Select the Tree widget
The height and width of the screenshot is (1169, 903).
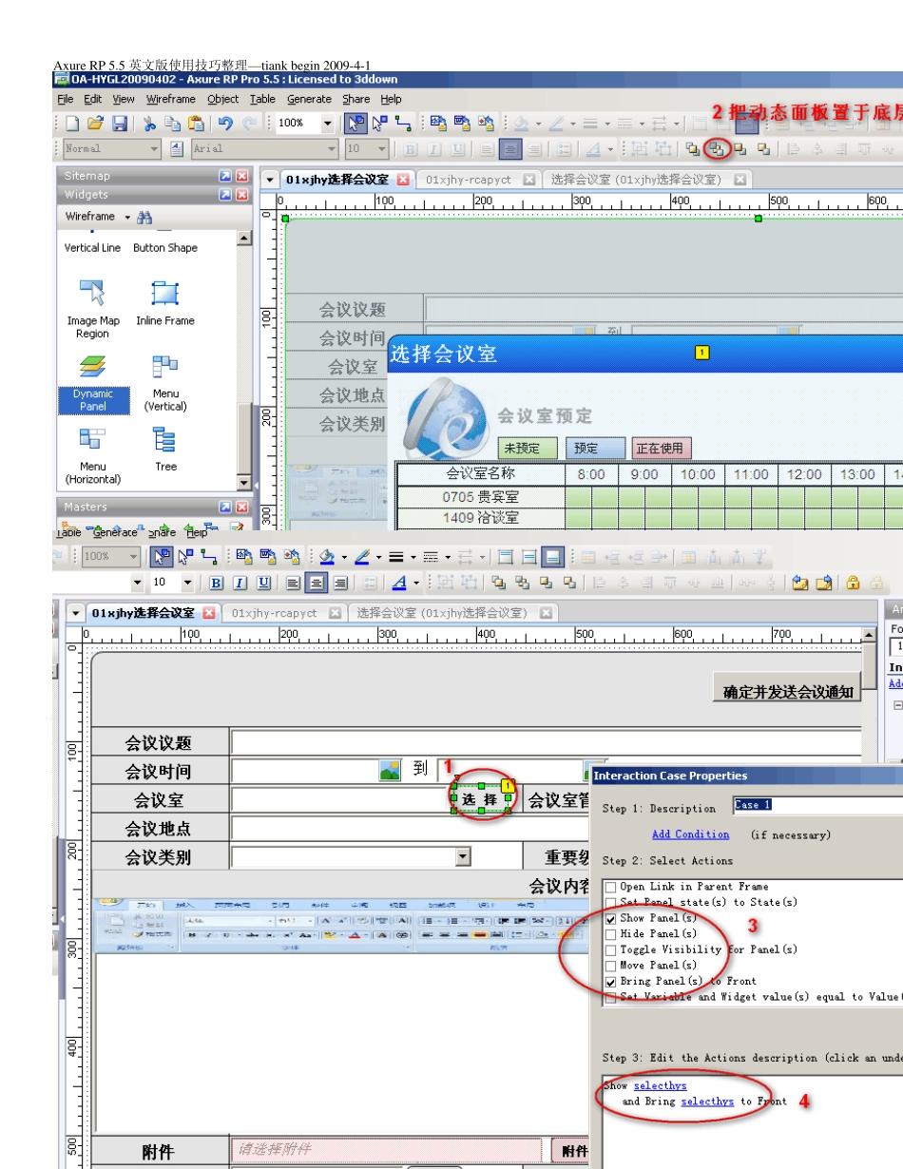point(165,450)
